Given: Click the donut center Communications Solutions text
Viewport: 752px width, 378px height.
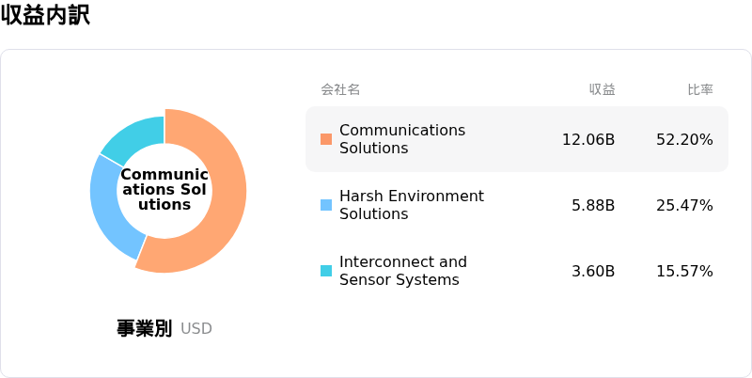Looking at the screenshot, I should click(164, 190).
